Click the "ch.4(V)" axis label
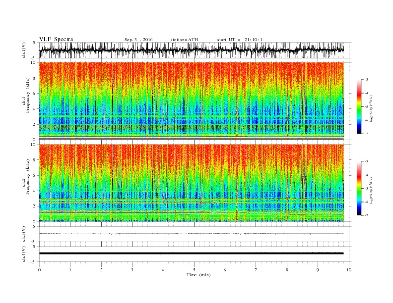The width and height of the screenshot is (393, 303). pyautogui.click(x=24, y=254)
